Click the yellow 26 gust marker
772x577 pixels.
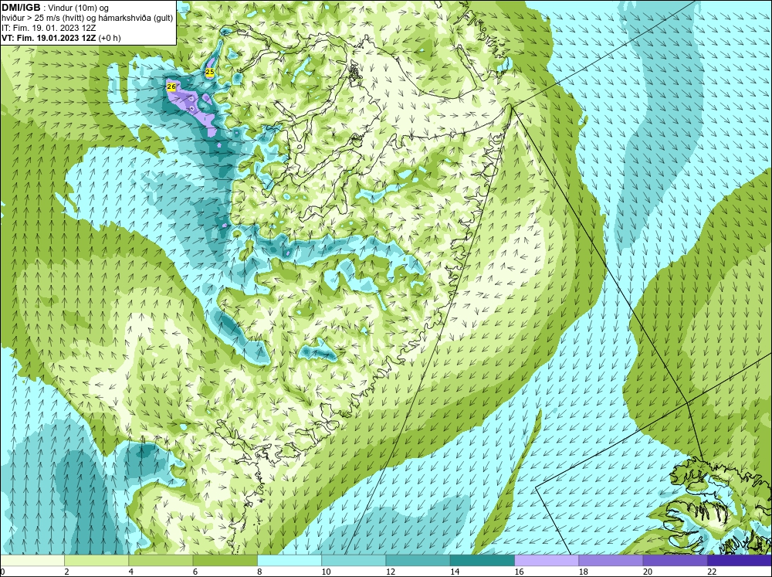[x=171, y=87]
